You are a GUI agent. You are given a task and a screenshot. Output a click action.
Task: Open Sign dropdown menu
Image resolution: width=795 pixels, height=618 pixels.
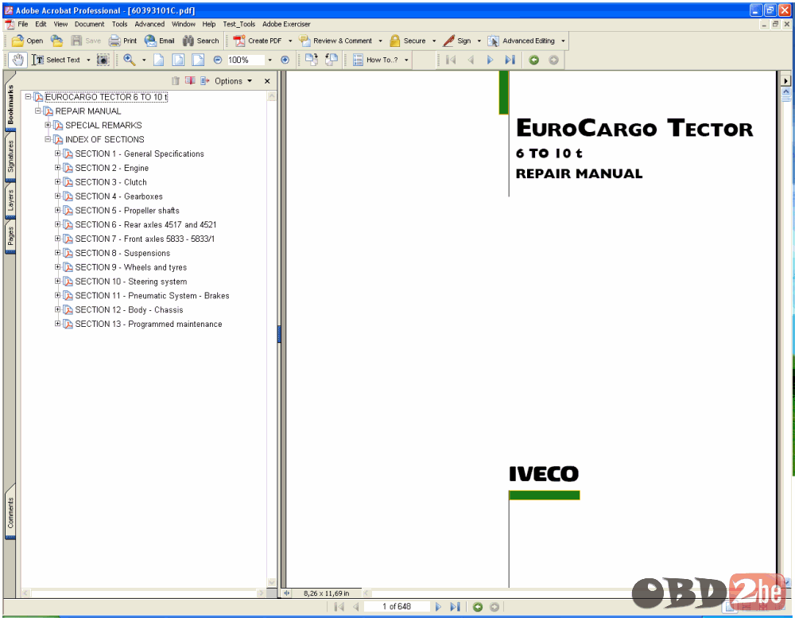(479, 41)
